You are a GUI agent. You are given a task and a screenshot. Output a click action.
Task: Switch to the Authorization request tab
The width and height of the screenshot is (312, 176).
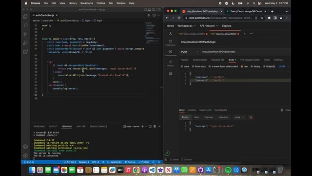pyautogui.click(x=200, y=60)
